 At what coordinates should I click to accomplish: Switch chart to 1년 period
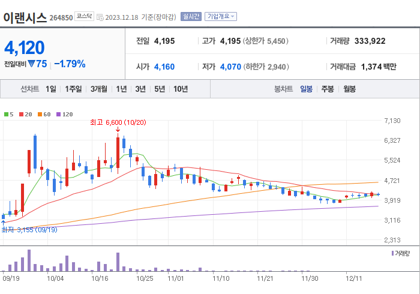coord(121,89)
